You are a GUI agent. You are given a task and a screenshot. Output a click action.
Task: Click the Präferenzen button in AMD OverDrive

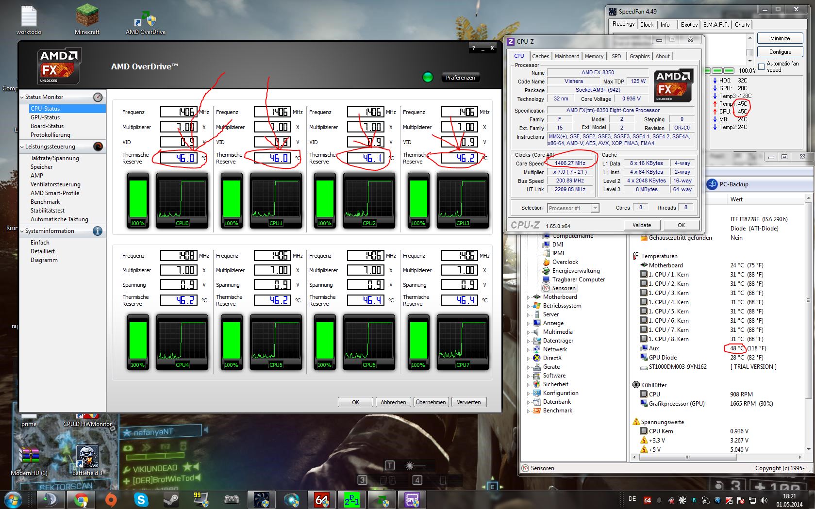coord(461,78)
